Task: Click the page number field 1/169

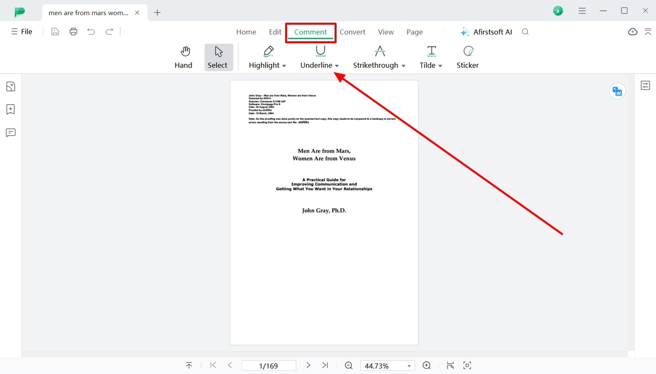Action: [268, 366]
